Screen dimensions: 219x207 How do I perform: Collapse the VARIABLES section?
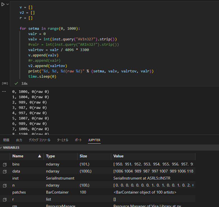(x=1, y=148)
